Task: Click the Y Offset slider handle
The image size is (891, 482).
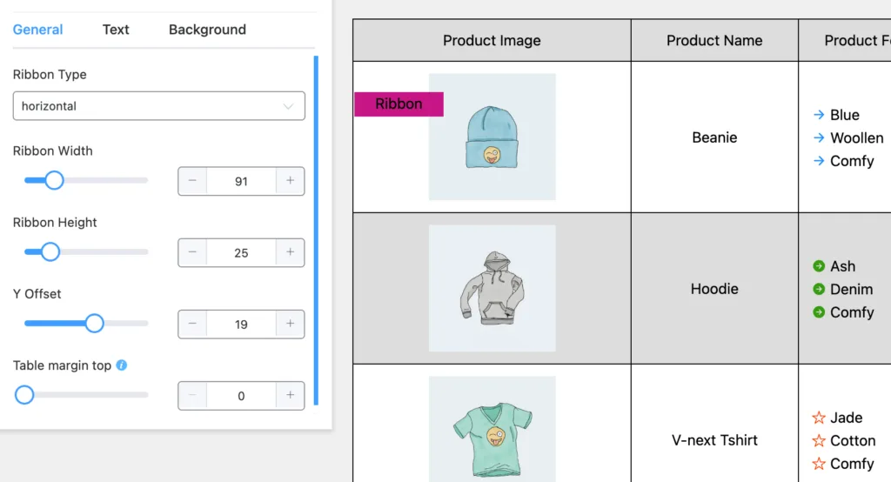Action: pos(94,324)
